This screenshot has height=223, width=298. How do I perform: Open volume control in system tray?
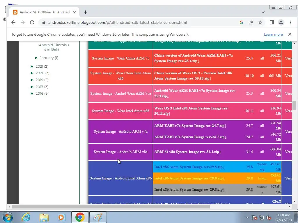pos(269,218)
